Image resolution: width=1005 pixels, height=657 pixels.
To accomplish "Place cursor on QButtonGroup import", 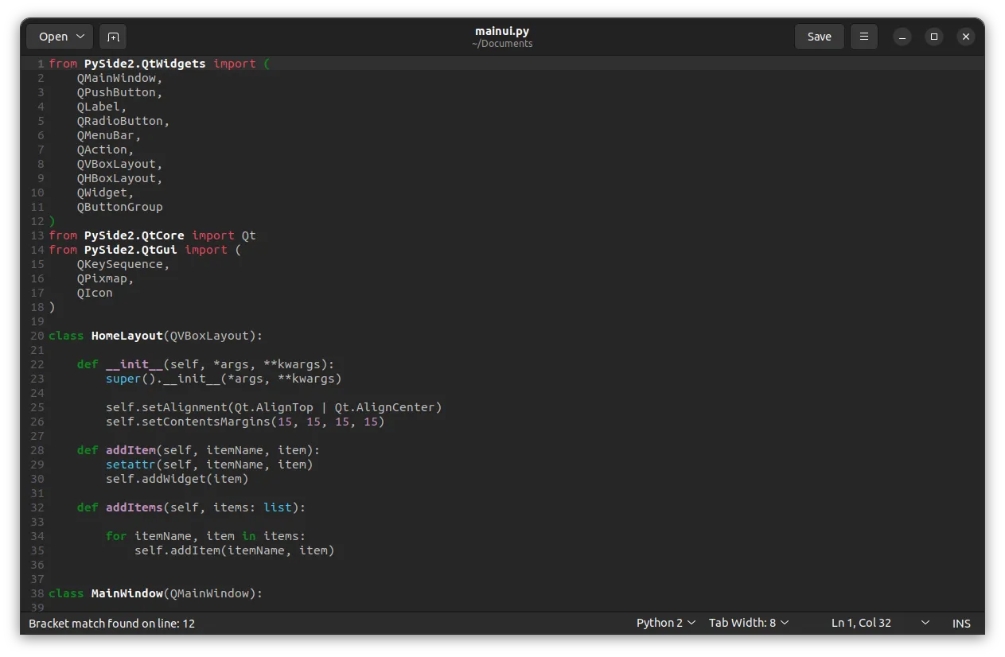I will click(x=119, y=207).
